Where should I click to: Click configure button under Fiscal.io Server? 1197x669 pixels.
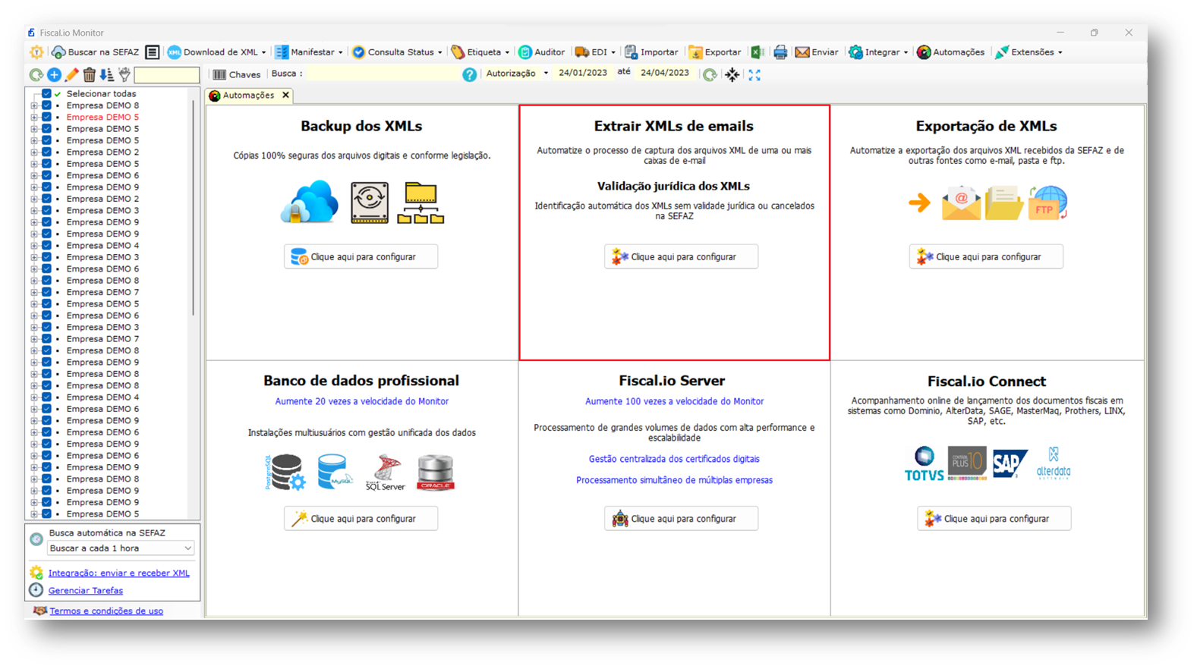[682, 519]
